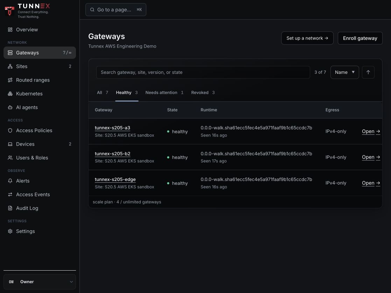Click the Routed ranges icon
This screenshot has width=391, height=293.
10,80
